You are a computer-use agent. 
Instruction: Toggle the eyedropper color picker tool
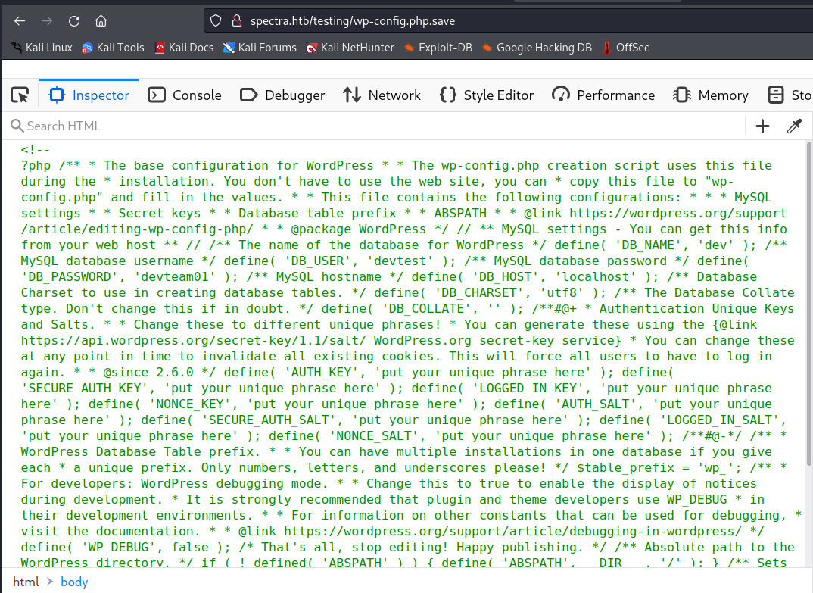coord(794,126)
